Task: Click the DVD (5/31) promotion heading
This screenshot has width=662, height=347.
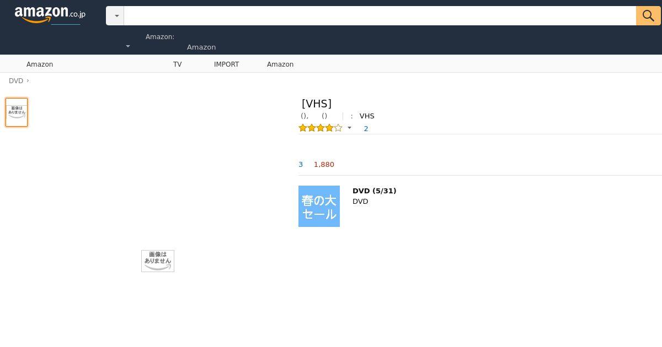Action: pyautogui.click(x=375, y=191)
